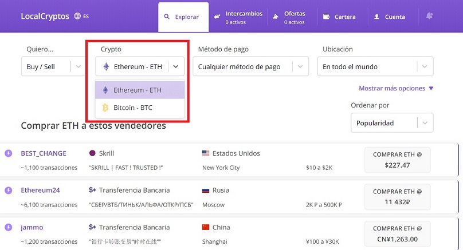Open jammo seller profile
The height and width of the screenshot is (250, 463).
[x=32, y=227]
